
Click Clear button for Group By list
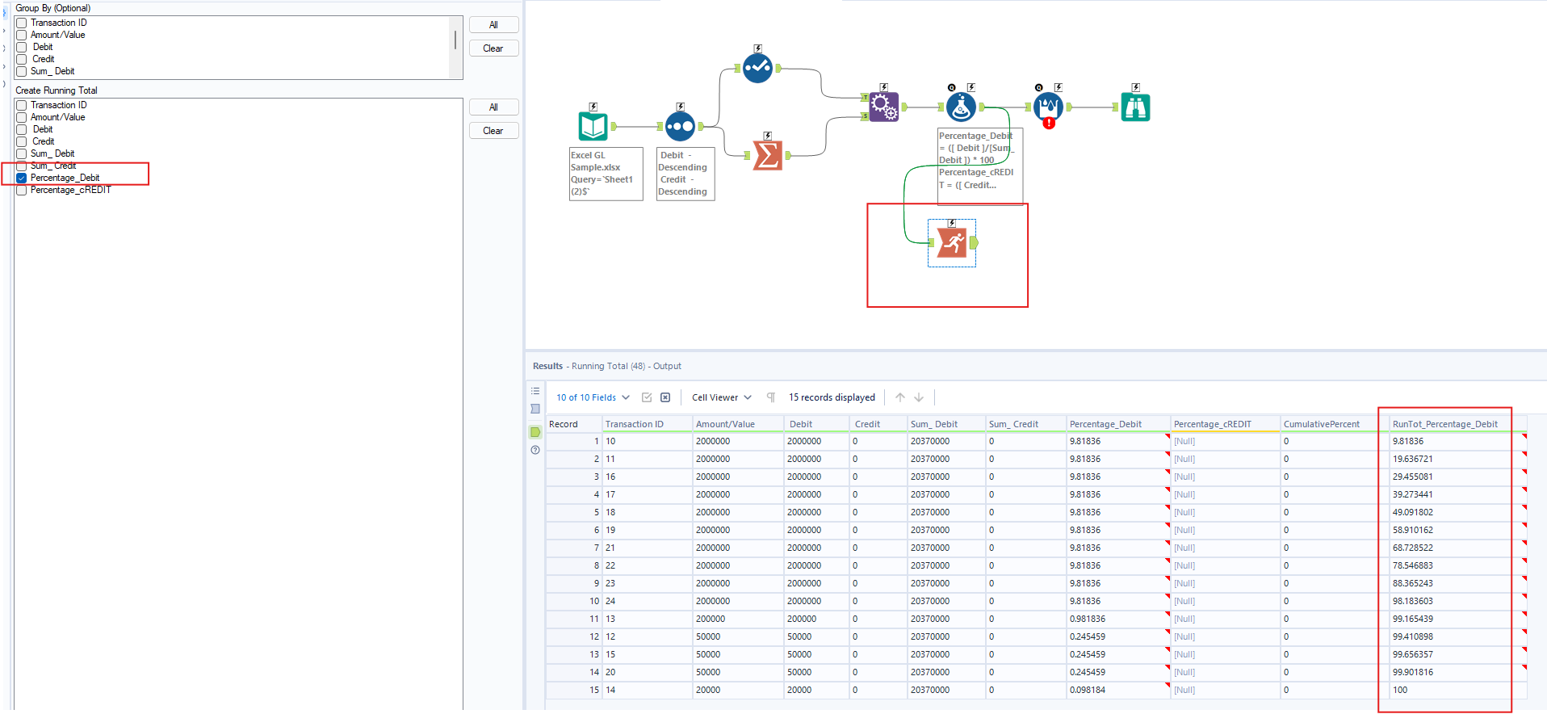493,48
